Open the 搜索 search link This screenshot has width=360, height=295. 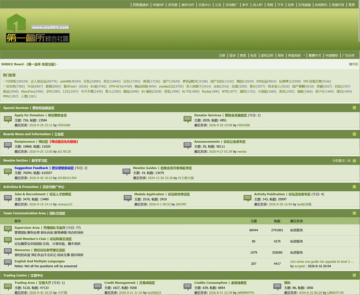(x=243, y=56)
